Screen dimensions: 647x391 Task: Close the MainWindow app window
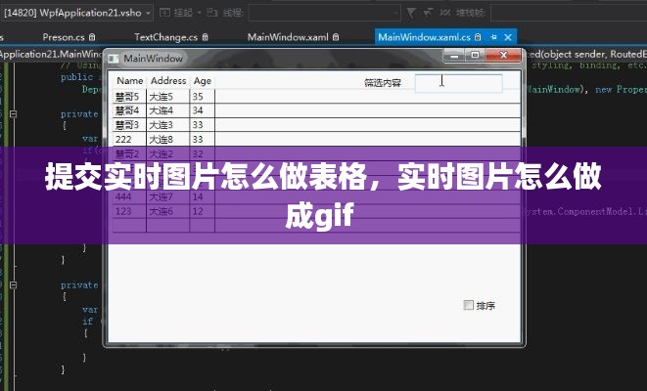click(x=504, y=57)
